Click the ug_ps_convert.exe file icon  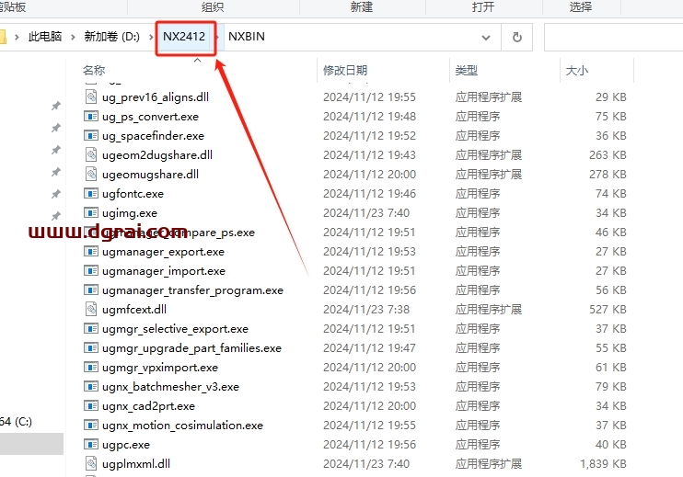coord(91,116)
